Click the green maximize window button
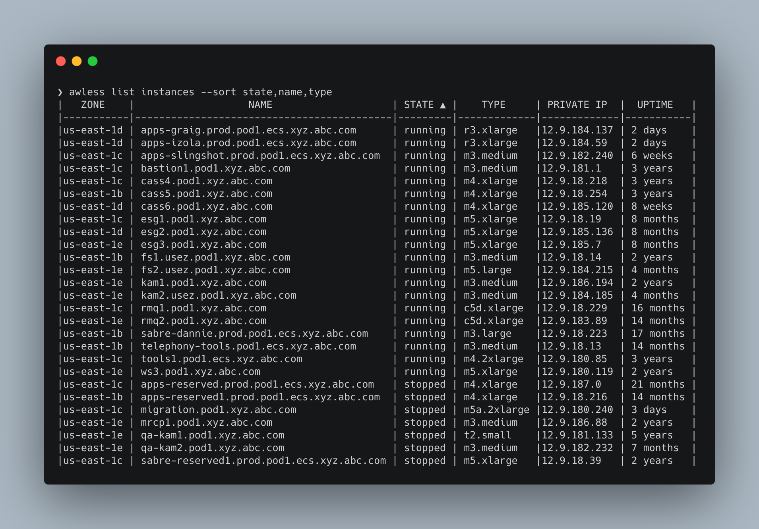 (x=93, y=61)
